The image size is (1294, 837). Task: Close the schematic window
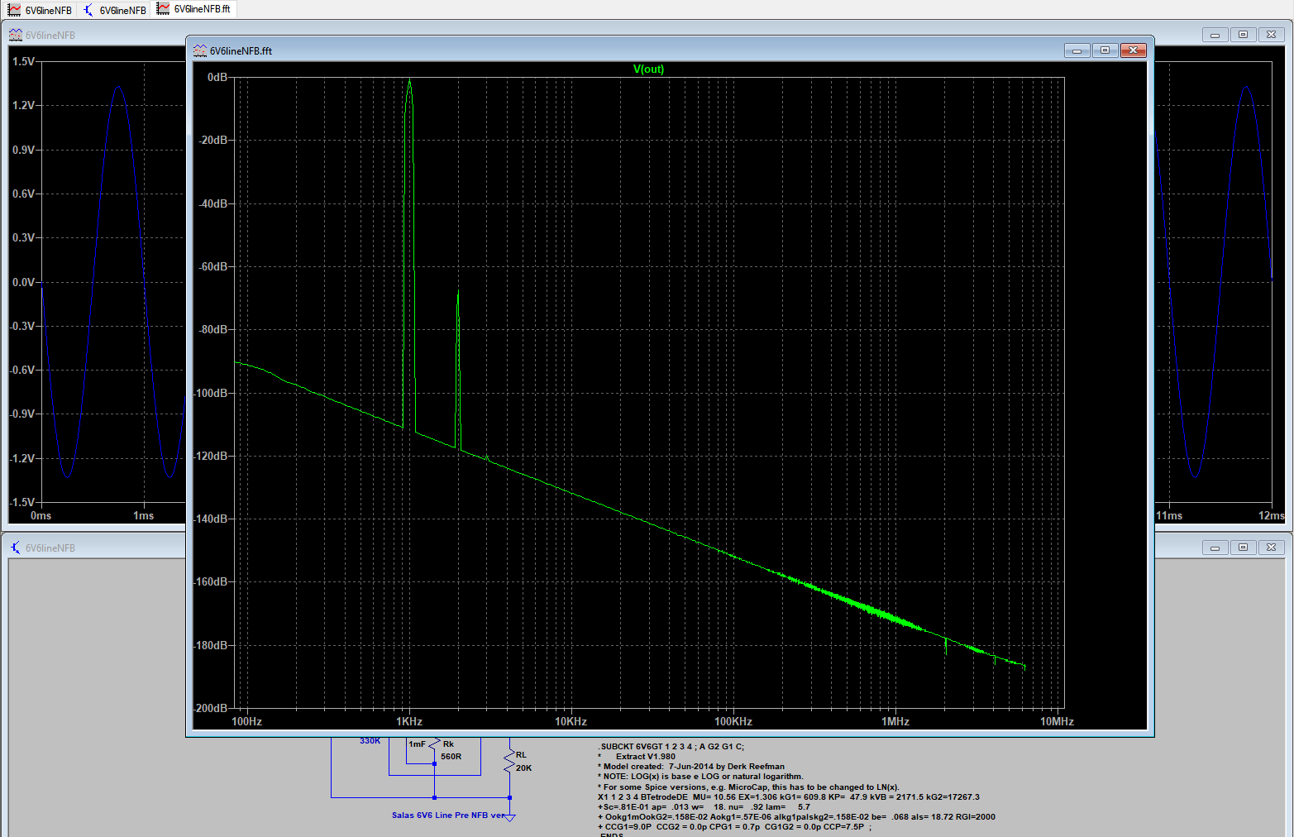[x=1271, y=548]
